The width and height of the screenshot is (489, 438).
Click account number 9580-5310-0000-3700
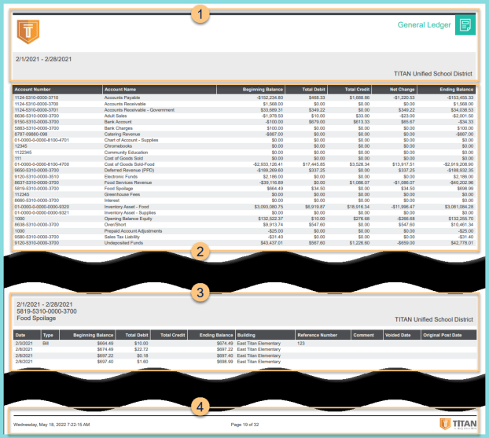36,237
